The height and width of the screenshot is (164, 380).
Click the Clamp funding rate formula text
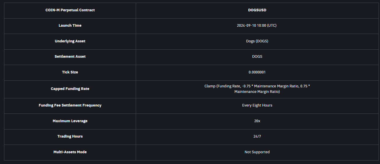(257, 89)
